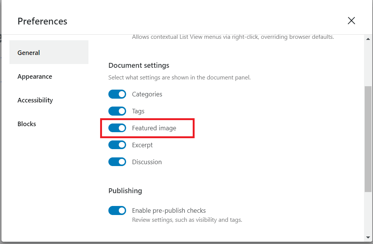This screenshot has height=244, width=373.
Task: Disable Enable pre-publish checks switch
Action: pyautogui.click(x=117, y=210)
